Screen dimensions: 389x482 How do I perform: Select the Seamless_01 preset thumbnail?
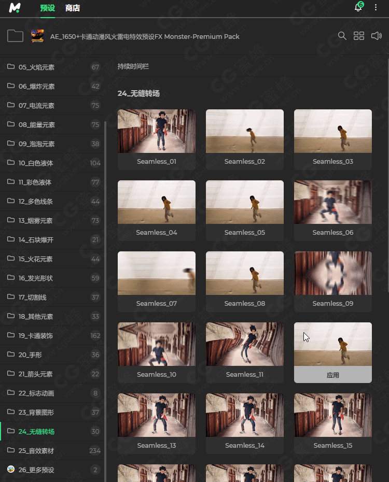click(x=157, y=131)
